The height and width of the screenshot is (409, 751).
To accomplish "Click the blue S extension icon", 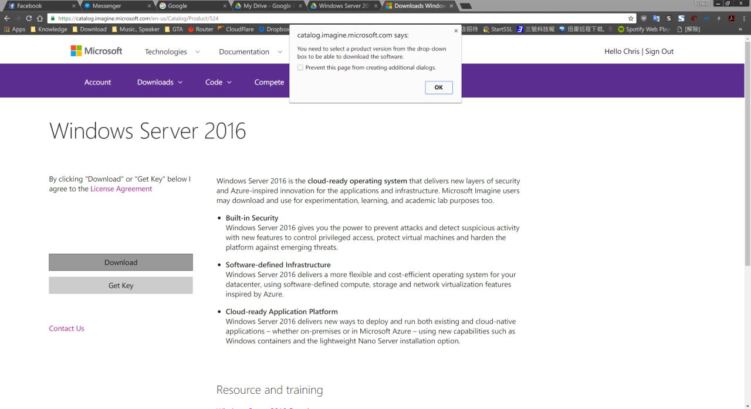I will tap(681, 18).
